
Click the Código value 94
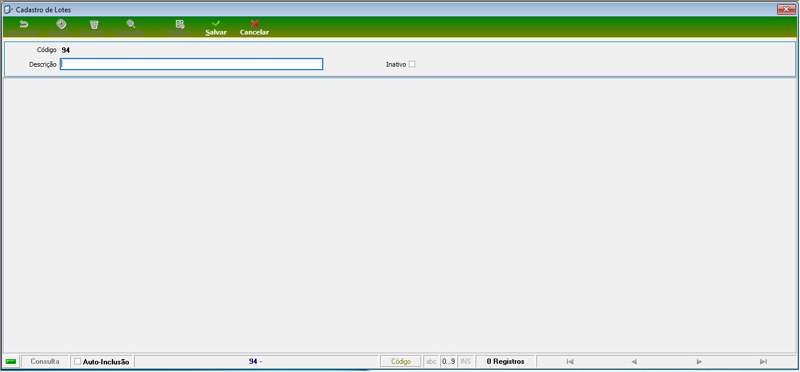(66, 50)
